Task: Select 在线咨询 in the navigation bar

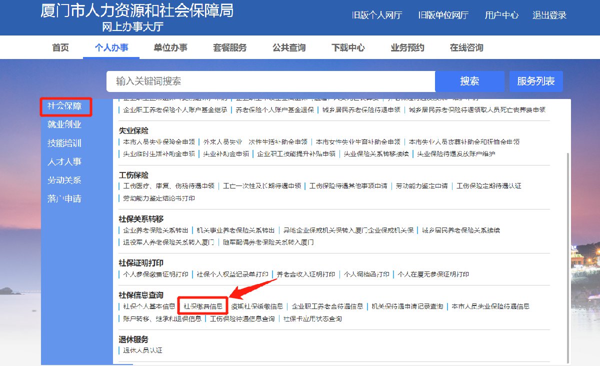Action: click(466, 48)
